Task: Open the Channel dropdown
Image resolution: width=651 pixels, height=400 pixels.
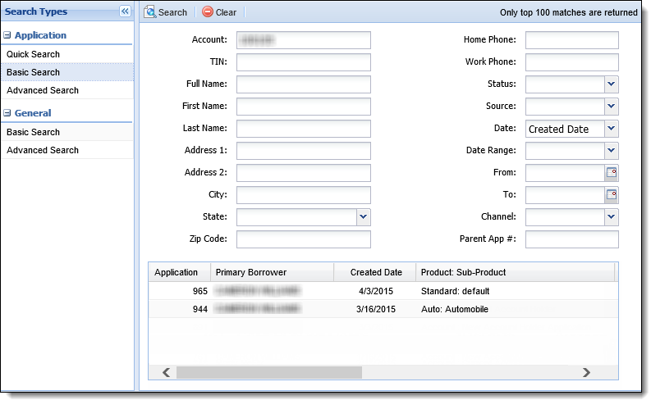Action: [x=611, y=216]
